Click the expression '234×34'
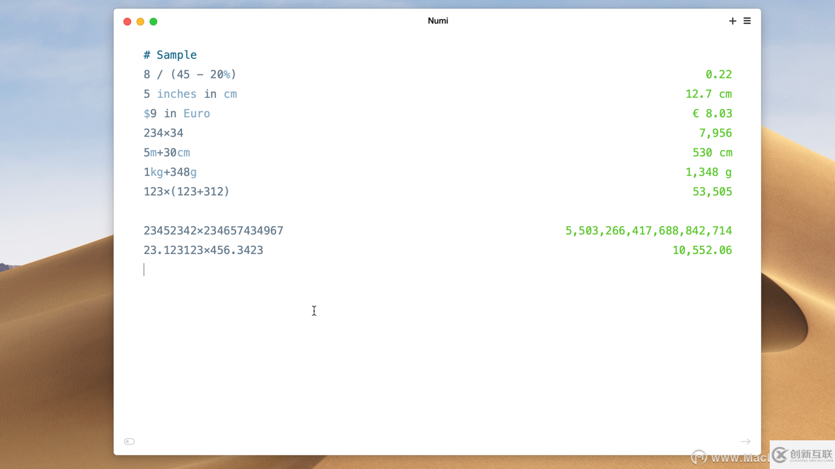Viewport: 835px width, 469px height. tap(164, 133)
